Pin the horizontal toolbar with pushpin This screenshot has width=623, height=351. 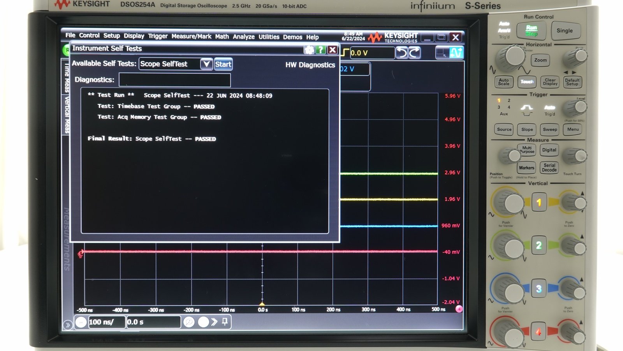click(225, 322)
